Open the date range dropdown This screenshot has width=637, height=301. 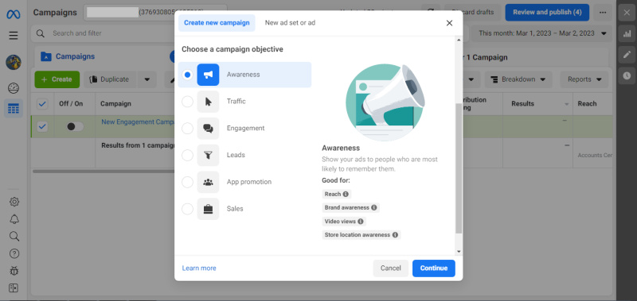pyautogui.click(x=542, y=33)
